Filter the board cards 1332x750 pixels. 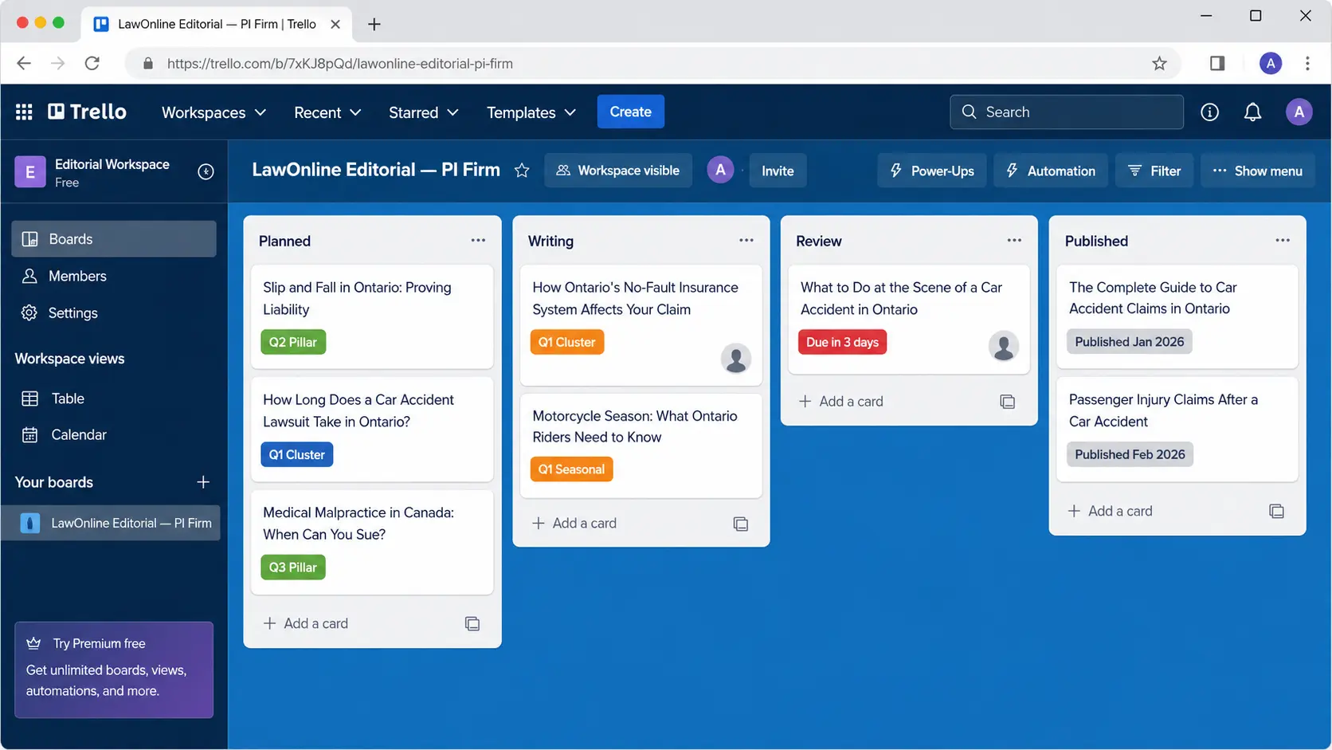pos(1154,171)
